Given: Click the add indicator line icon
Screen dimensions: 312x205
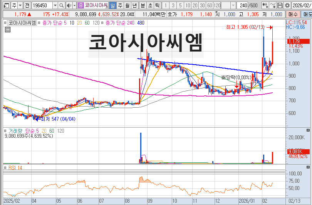Looking at the screenshot, I should pyautogui.click(x=273, y=5).
